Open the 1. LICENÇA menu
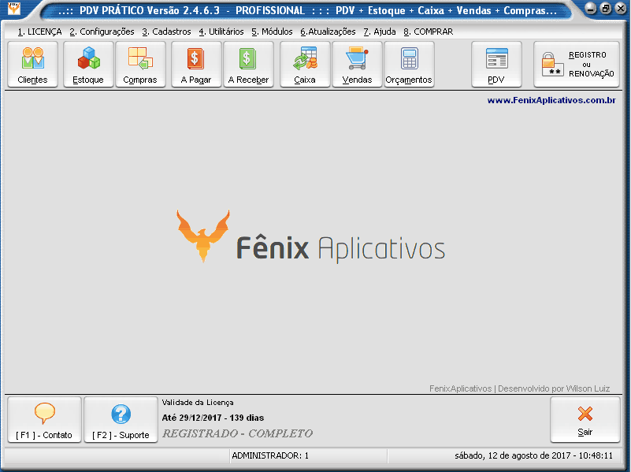The width and height of the screenshot is (631, 472). point(39,32)
